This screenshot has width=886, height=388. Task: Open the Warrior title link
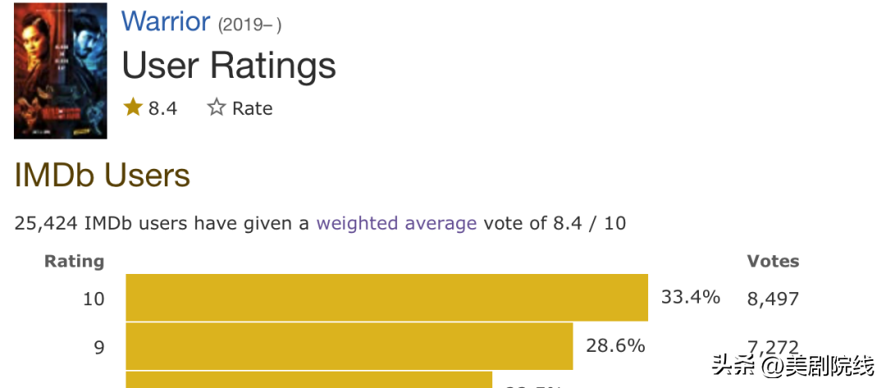(x=166, y=21)
